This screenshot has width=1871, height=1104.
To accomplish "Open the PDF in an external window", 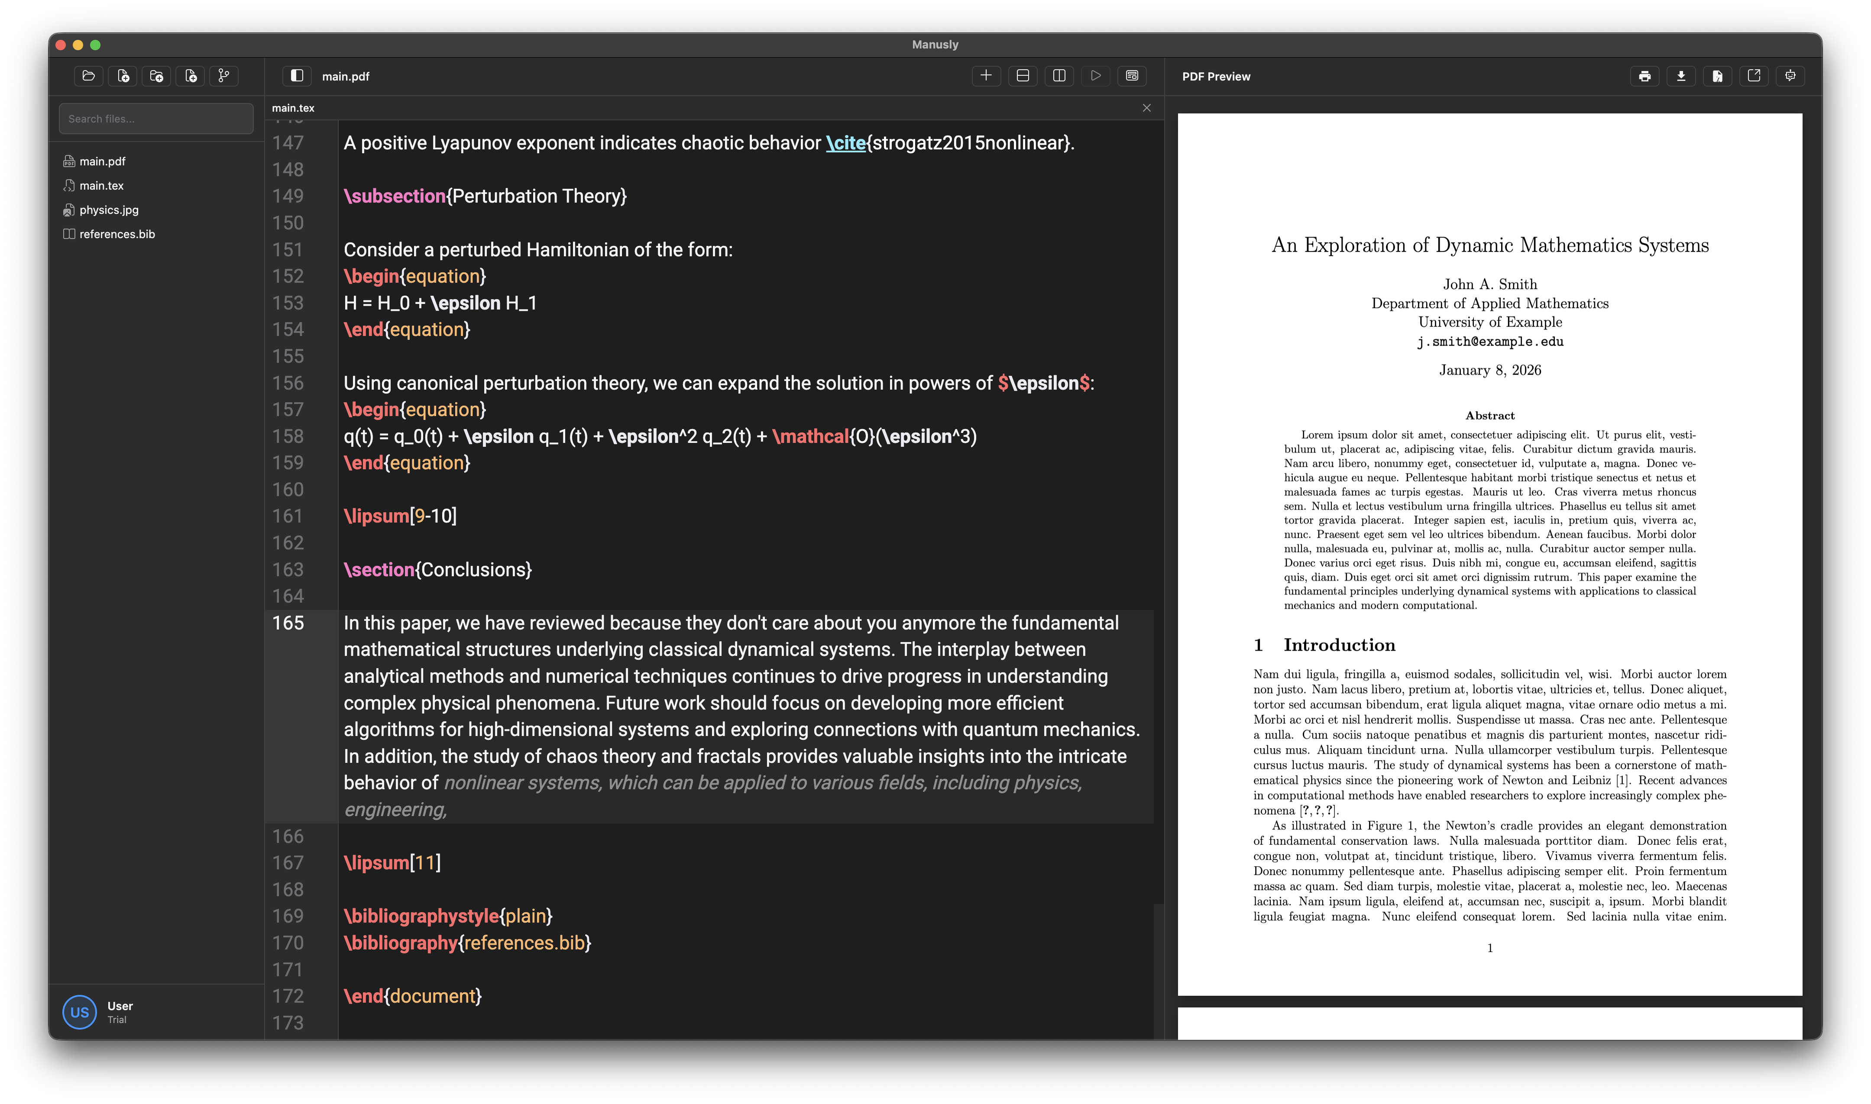I will point(1754,75).
